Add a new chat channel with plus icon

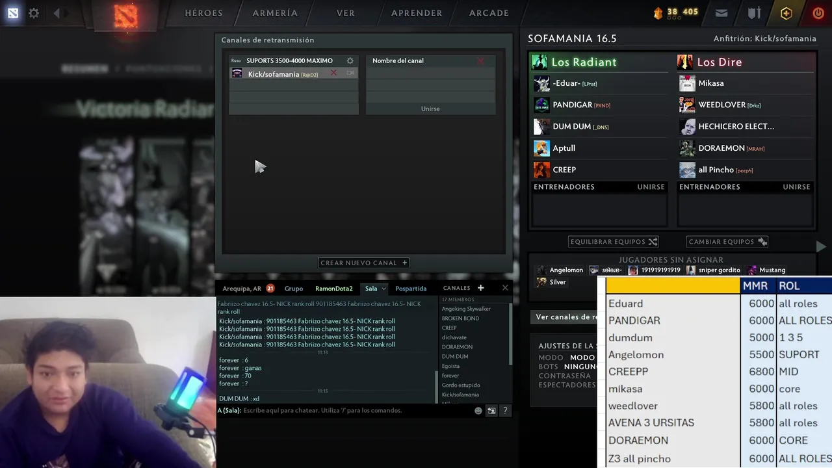pos(481,288)
